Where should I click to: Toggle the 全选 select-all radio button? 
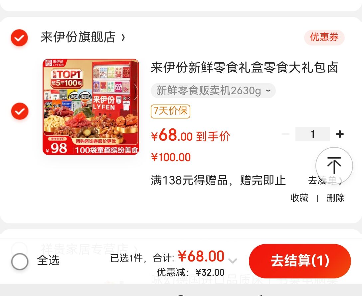(20, 261)
